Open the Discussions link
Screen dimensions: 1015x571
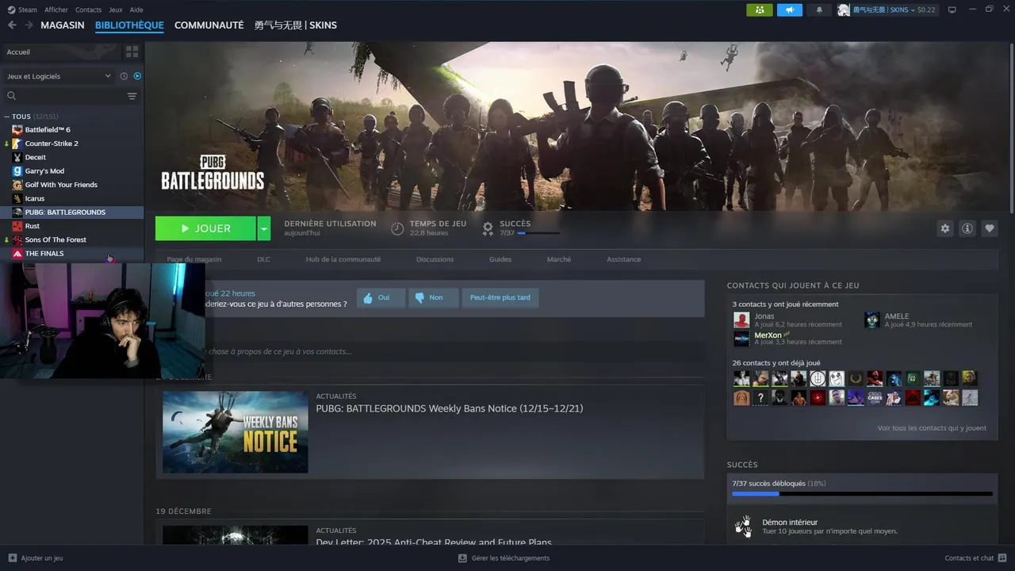point(435,259)
